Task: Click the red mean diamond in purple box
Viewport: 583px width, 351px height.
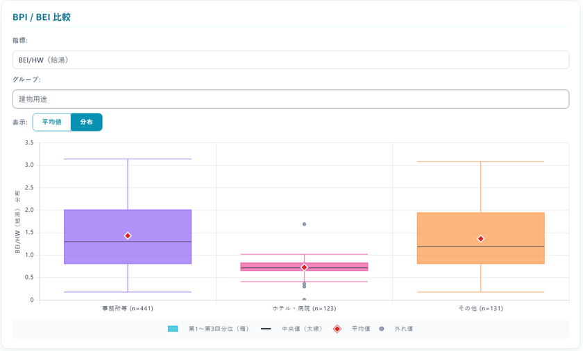Action: (x=128, y=236)
